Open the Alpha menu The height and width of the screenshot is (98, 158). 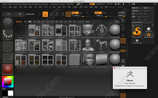coord(4,7)
